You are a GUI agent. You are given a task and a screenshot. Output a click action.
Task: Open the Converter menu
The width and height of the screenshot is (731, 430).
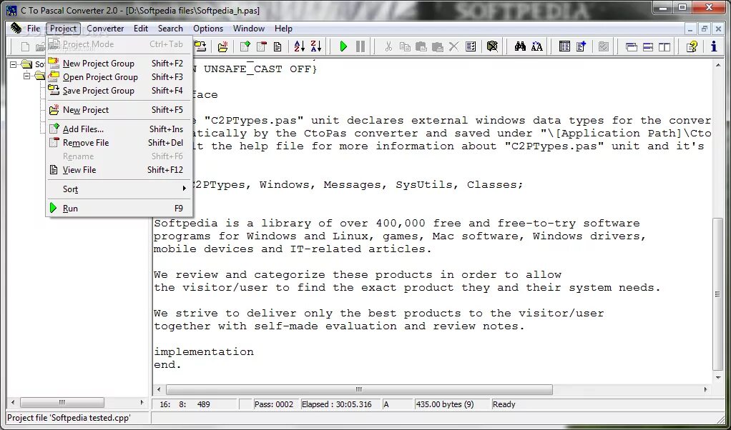(x=105, y=29)
